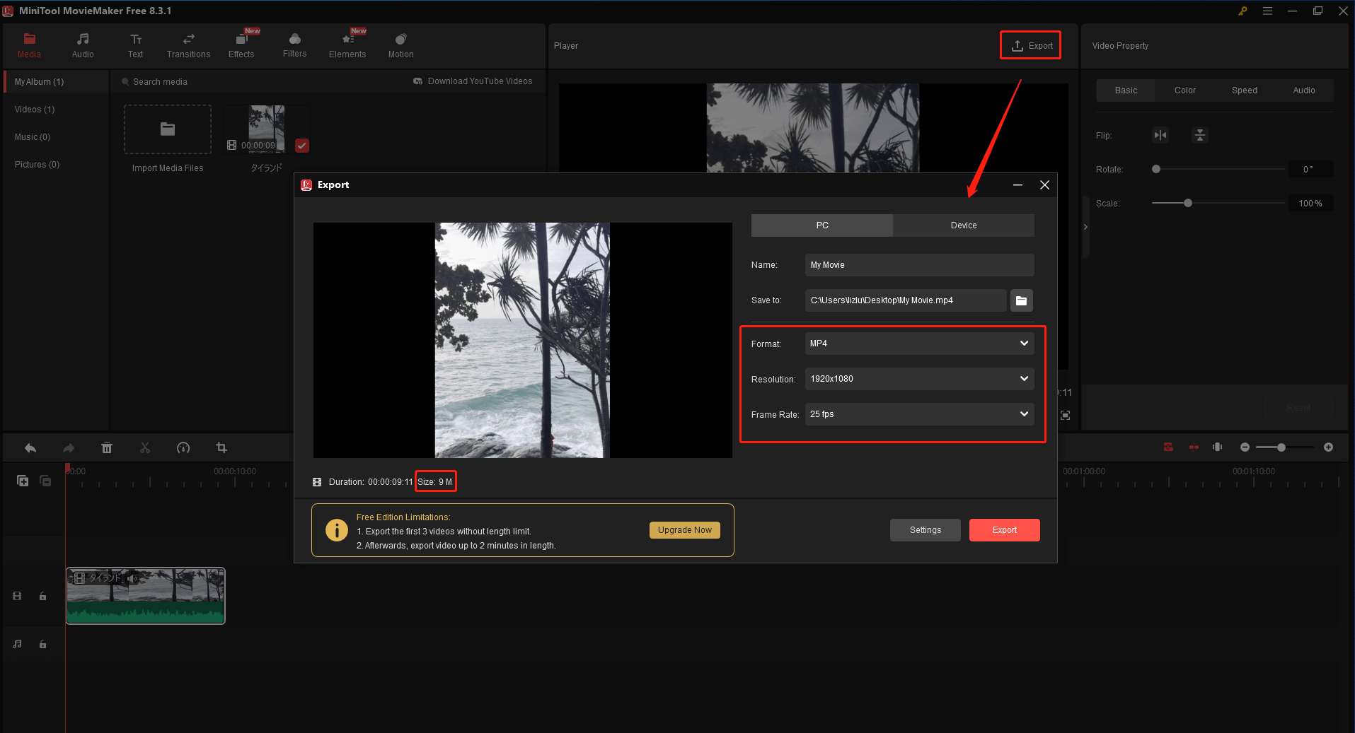Click the delete trash icon in timeline toolbar
The height and width of the screenshot is (733, 1355).
tap(107, 448)
